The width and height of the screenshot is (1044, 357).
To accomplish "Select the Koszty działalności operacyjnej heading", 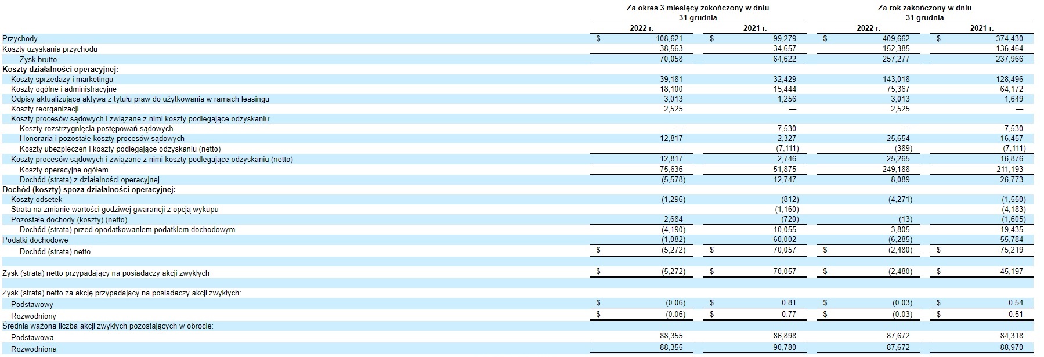I will [60, 69].
